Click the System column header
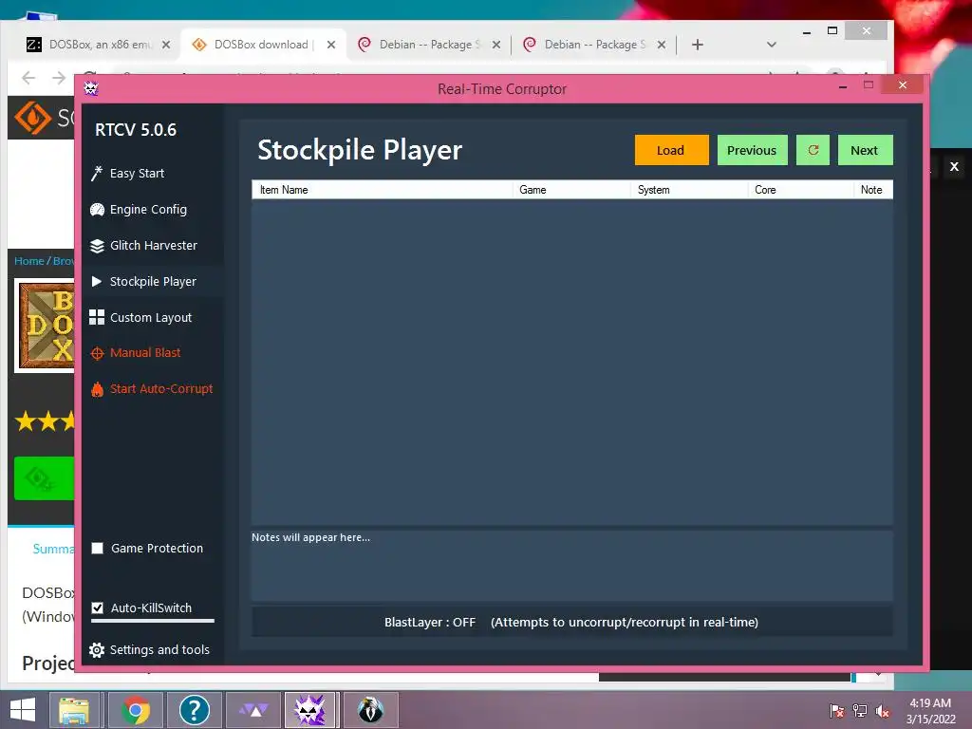972x729 pixels. pos(689,190)
